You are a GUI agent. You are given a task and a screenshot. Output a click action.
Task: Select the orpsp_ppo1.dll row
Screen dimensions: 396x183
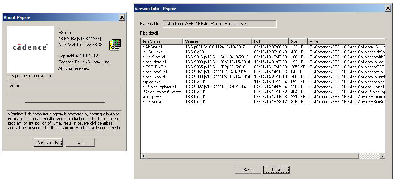(263, 72)
